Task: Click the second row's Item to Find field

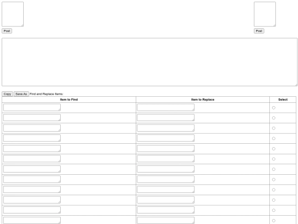Action: click(32, 117)
